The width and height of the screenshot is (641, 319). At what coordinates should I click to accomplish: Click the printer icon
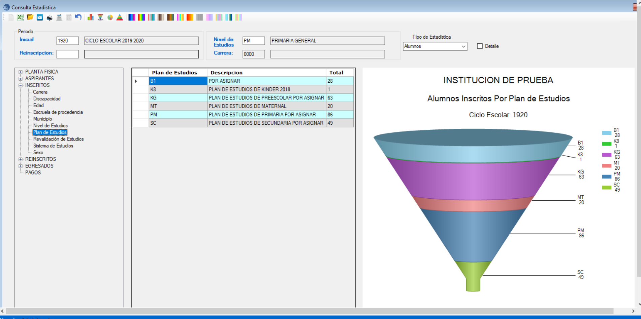click(x=50, y=17)
